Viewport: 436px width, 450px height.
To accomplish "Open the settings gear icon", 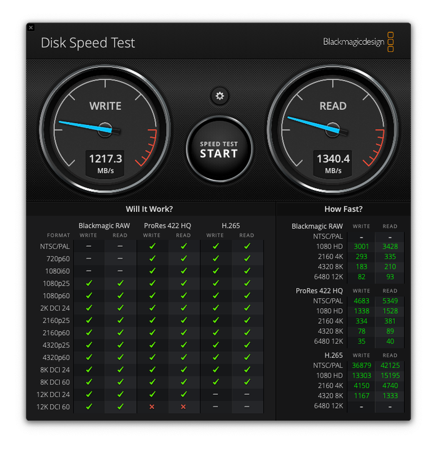I will tap(219, 96).
